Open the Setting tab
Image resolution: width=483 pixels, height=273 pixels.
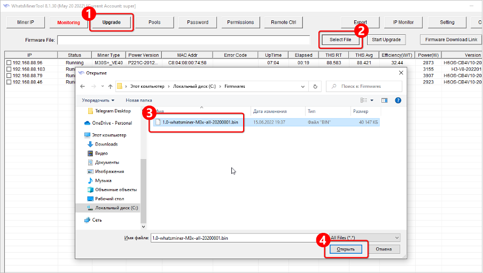pos(447,22)
